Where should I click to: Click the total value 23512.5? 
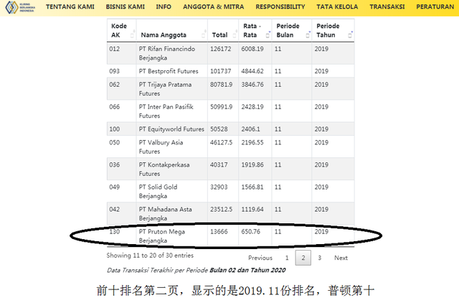[222, 210]
